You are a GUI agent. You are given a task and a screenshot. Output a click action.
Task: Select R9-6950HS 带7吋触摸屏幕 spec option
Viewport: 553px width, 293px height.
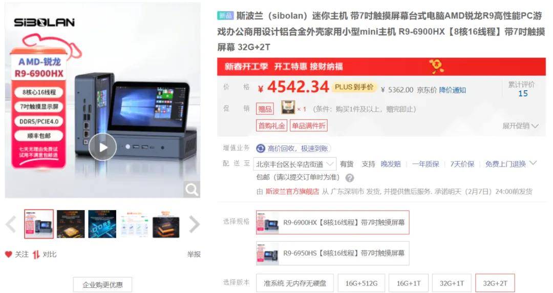(x=333, y=253)
